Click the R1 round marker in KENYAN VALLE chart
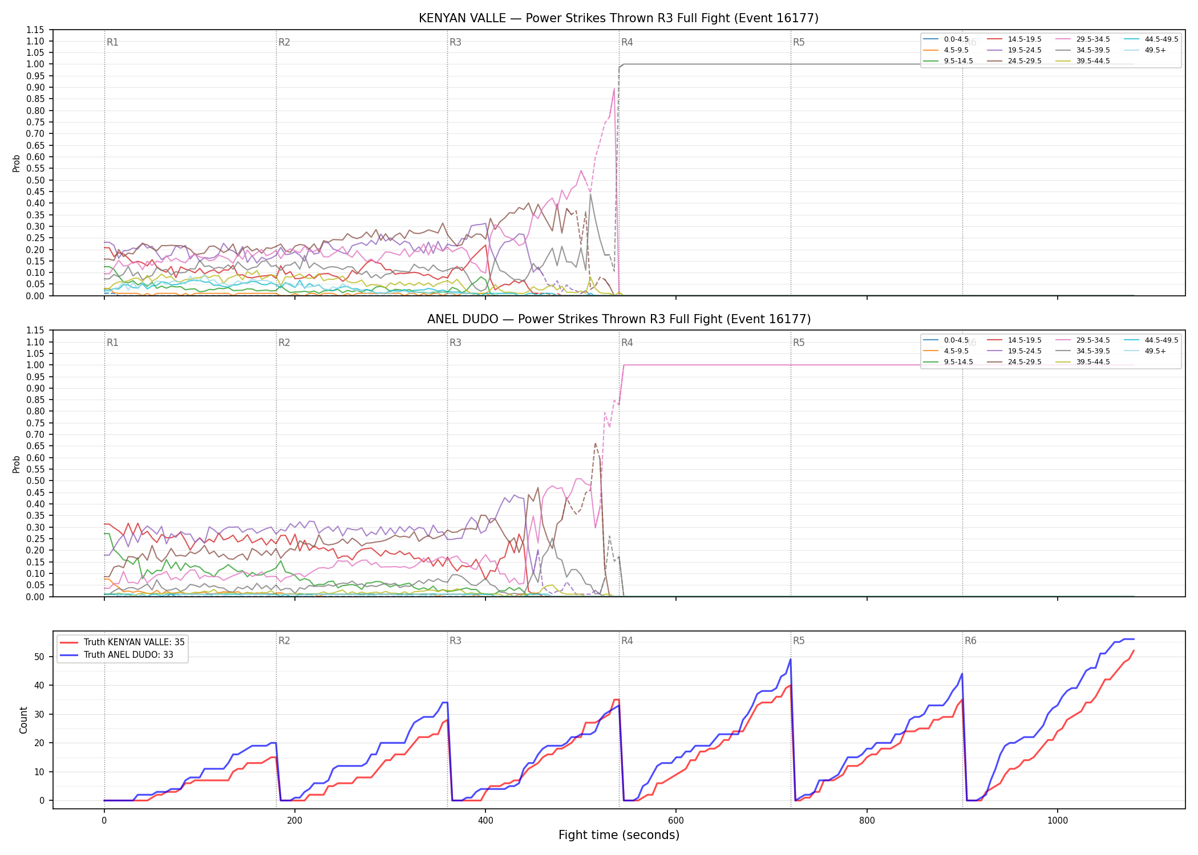 (x=112, y=42)
